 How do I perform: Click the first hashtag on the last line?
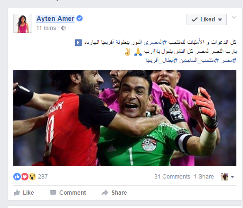(x=229, y=60)
